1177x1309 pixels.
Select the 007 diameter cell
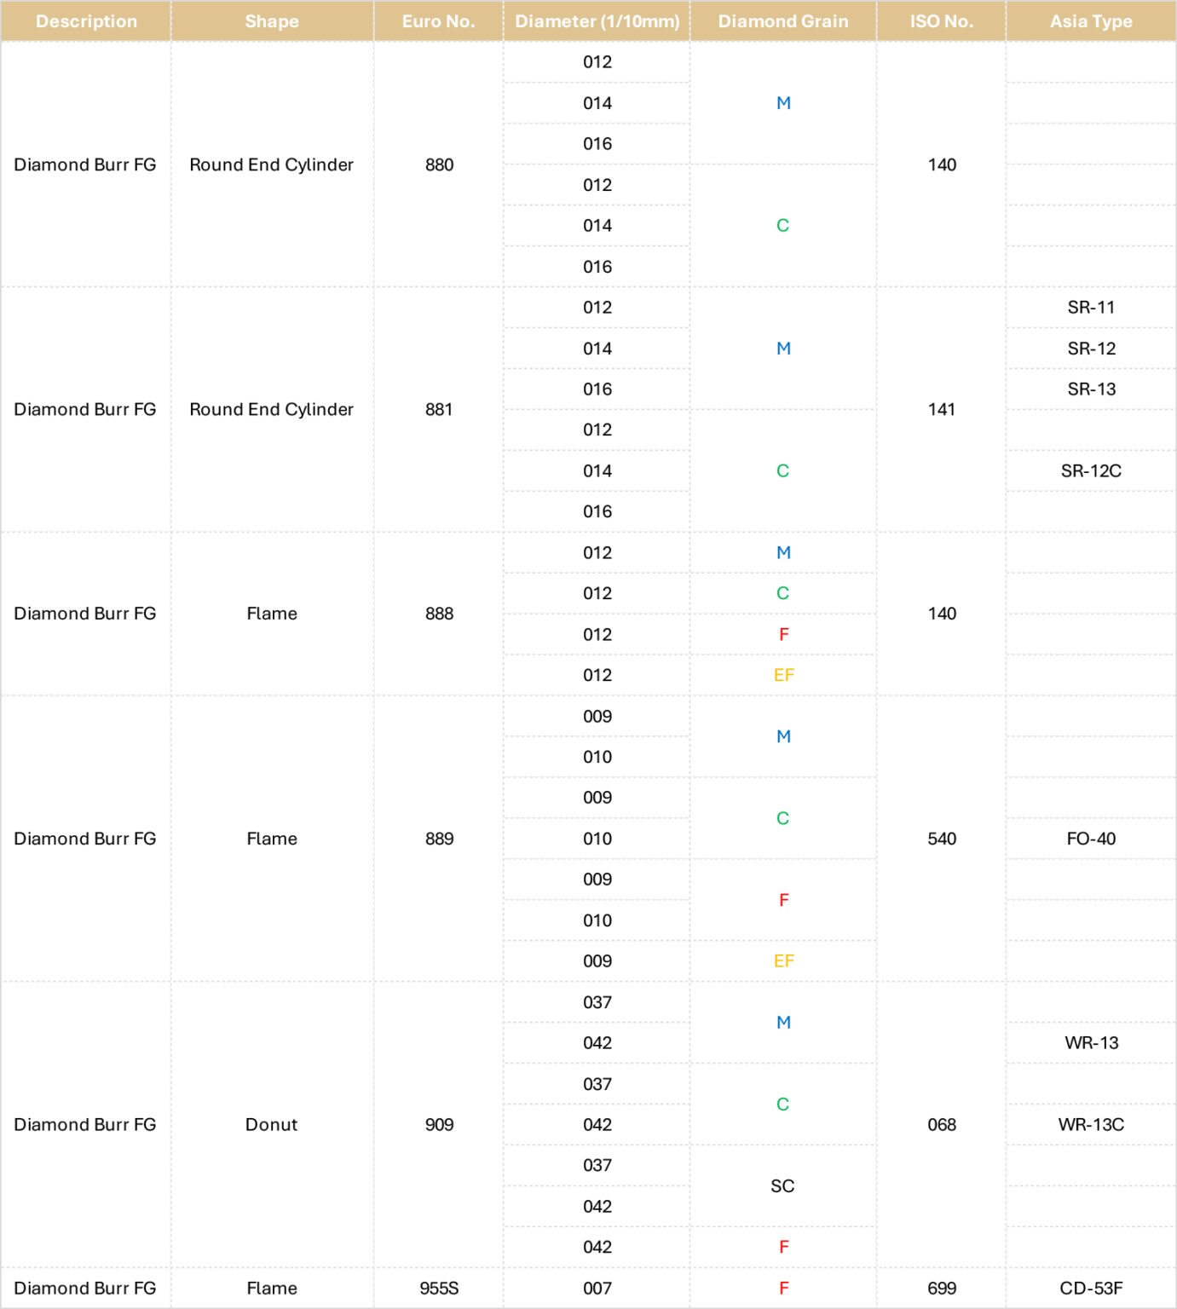[597, 1289]
